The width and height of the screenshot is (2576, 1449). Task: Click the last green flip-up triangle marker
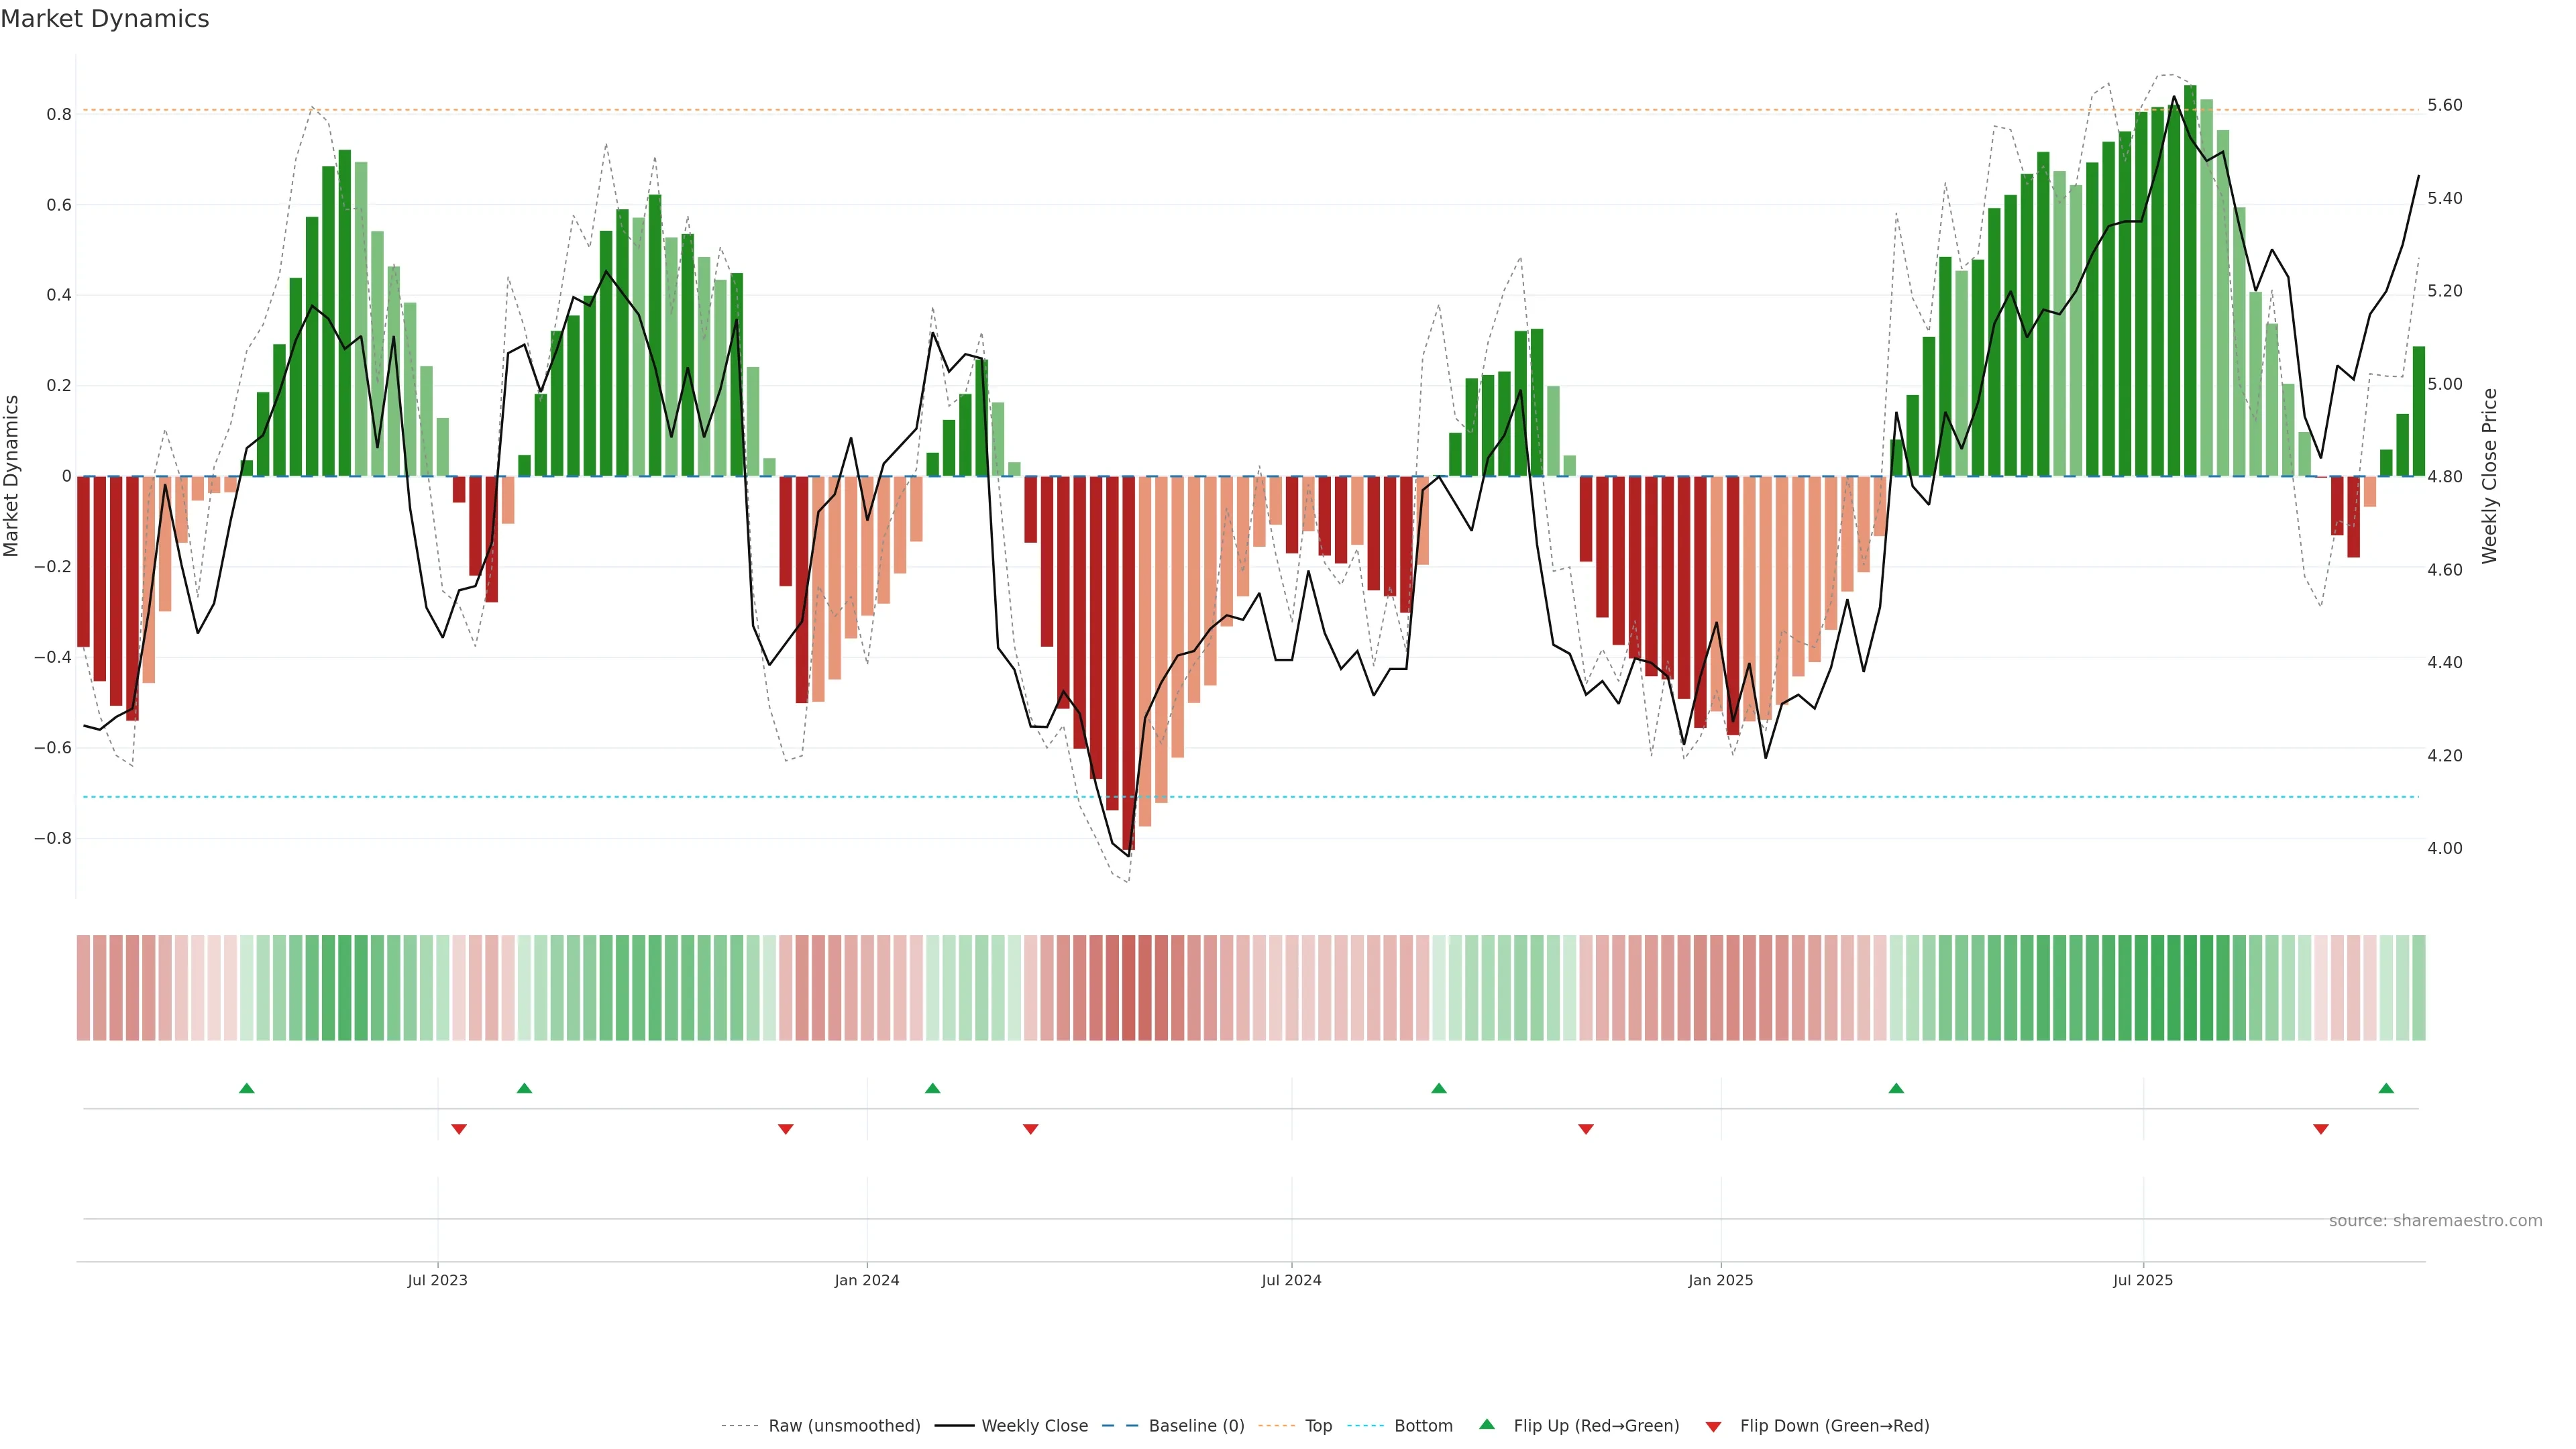tap(2386, 1088)
